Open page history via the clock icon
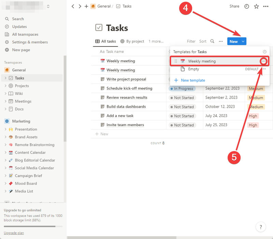This screenshot has height=239, width=273. click(247, 6)
